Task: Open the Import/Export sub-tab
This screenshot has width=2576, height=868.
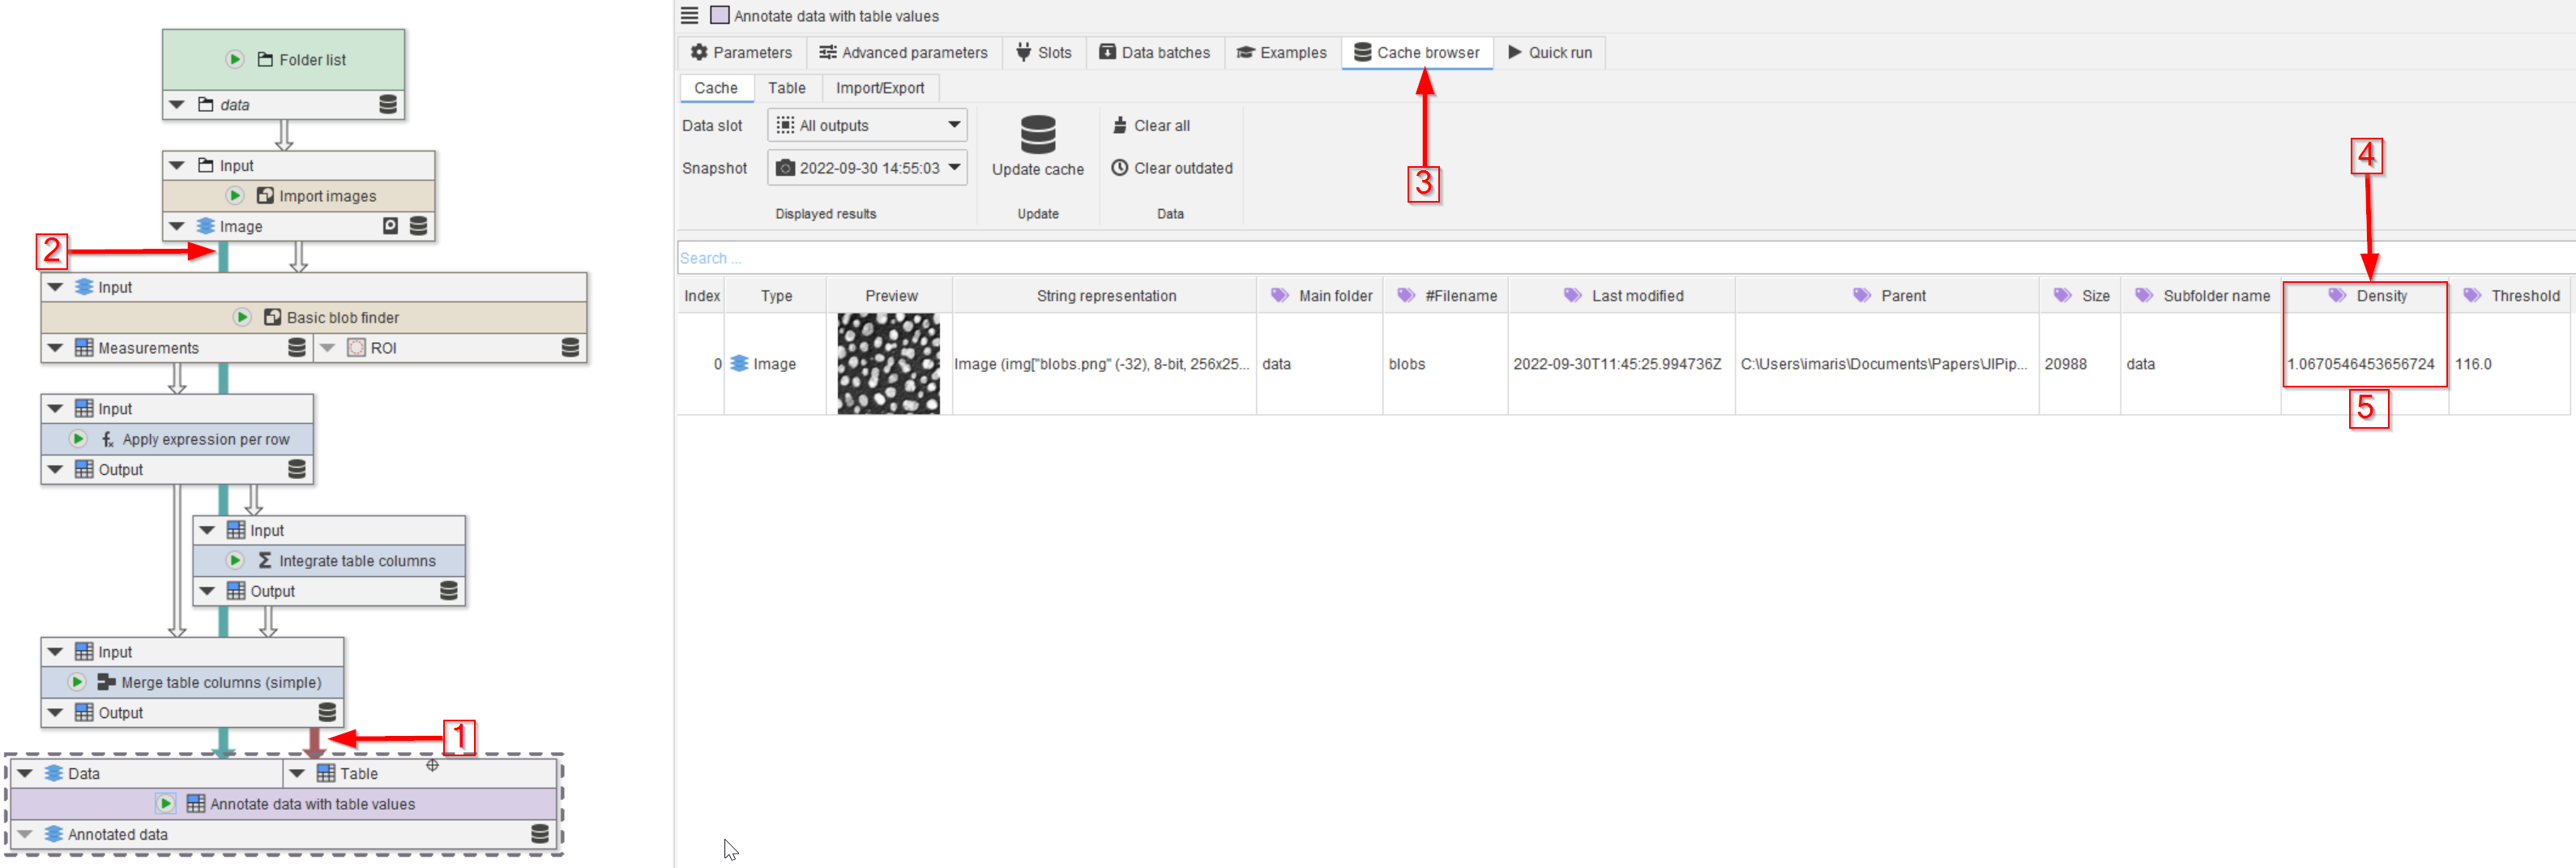Action: tap(879, 88)
